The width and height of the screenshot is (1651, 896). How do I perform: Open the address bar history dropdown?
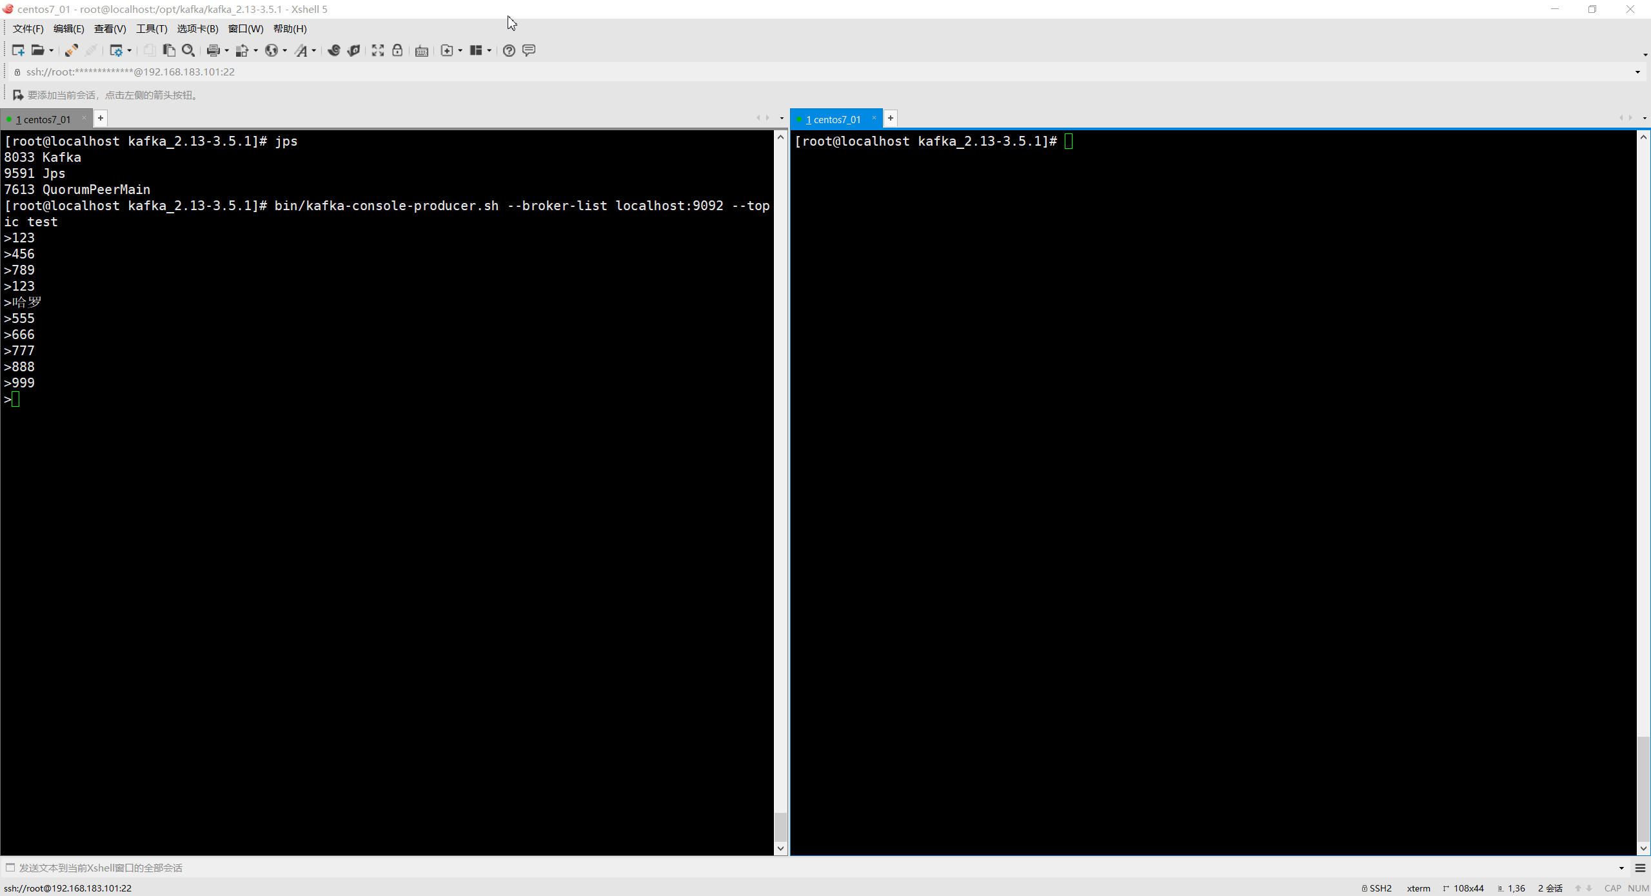1637,72
